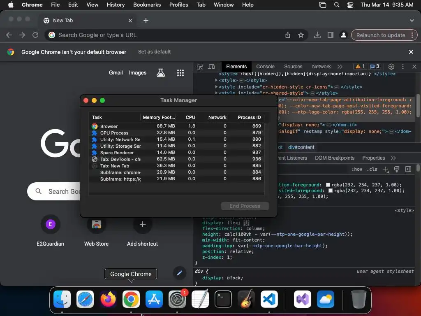Select the Utility: Network Service row
The height and width of the screenshot is (316, 421).
click(x=176, y=139)
